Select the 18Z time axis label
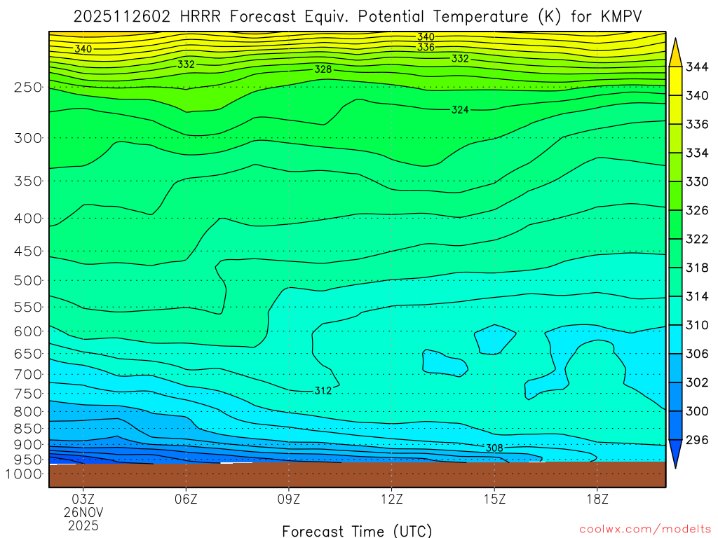The image size is (718, 538). coord(597,499)
